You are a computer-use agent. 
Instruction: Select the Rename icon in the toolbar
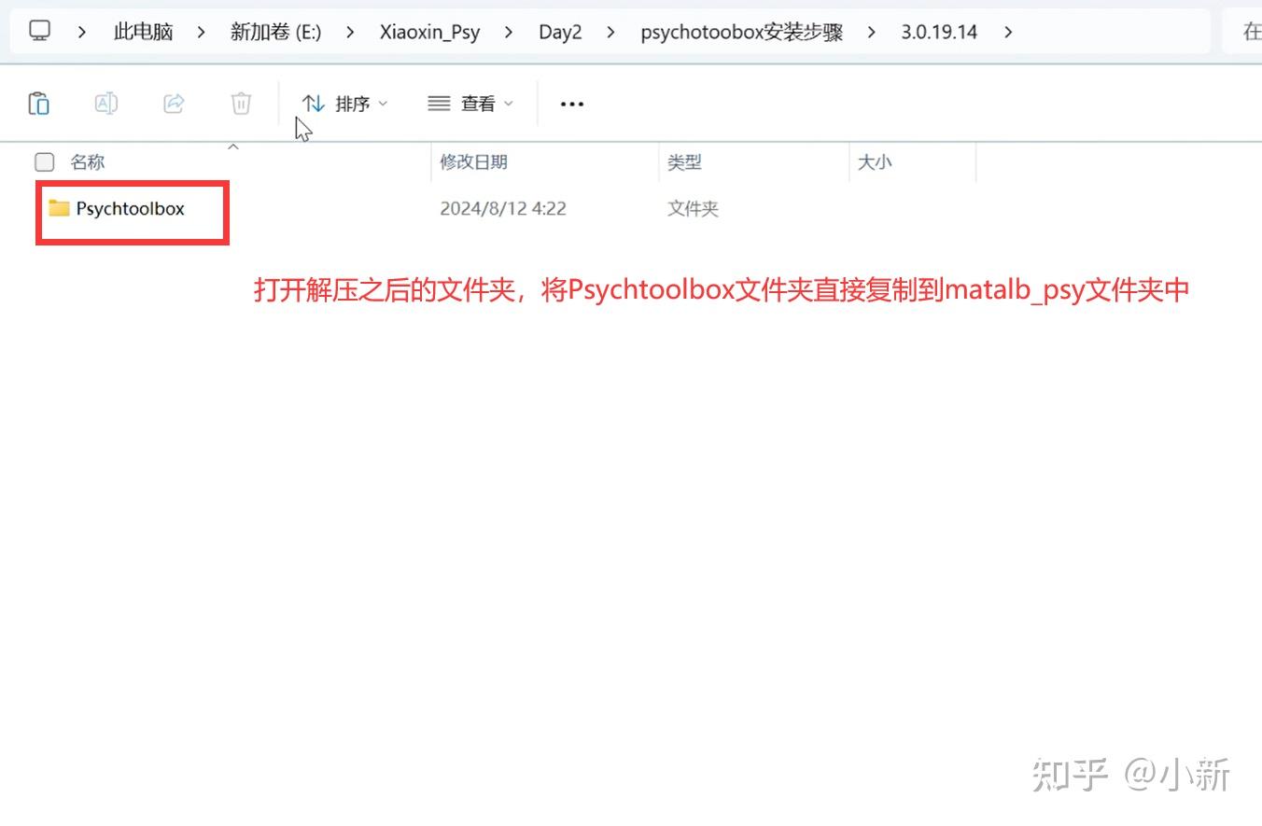point(105,103)
